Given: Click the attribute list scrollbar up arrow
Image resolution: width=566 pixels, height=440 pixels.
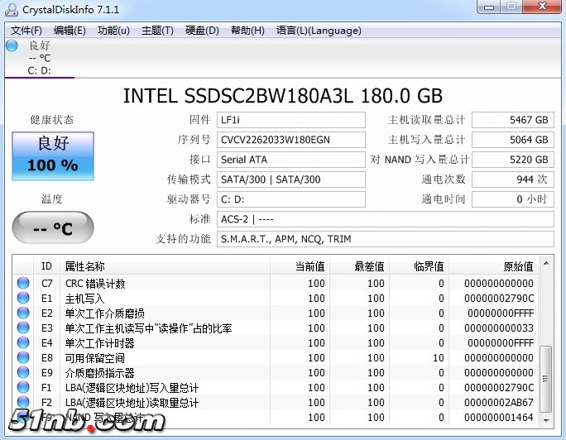Looking at the screenshot, I should click(546, 265).
